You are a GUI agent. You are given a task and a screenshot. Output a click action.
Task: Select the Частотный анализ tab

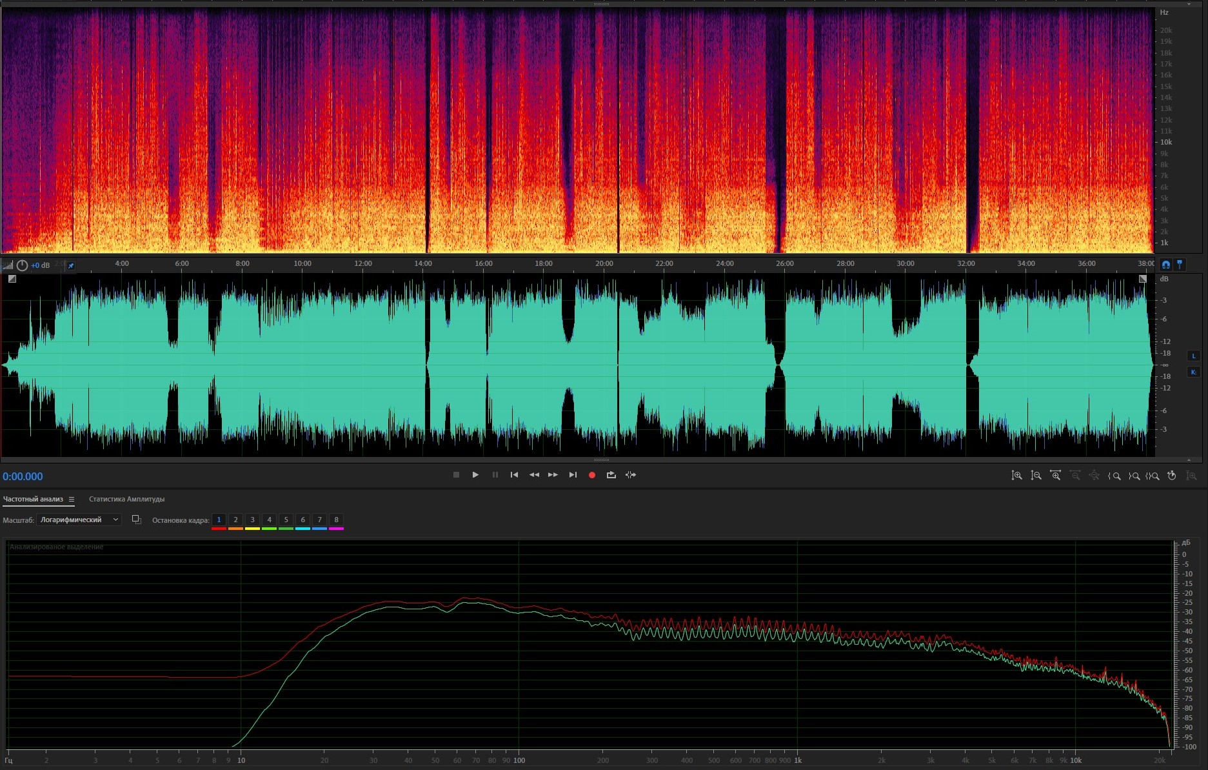33,499
